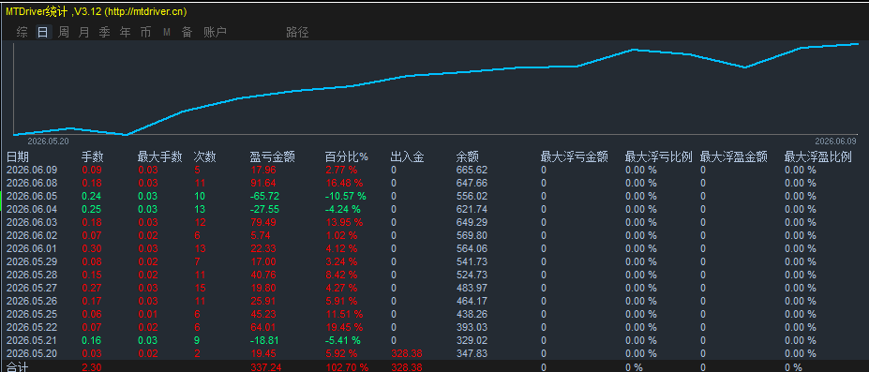Click the 最大浮亏比例 column header
The width and height of the screenshot is (869, 372).
(659, 157)
